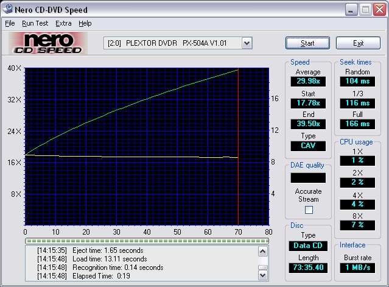Click the 1X CPU usage value 1 %
The height and width of the screenshot is (287, 389).
pos(357,161)
